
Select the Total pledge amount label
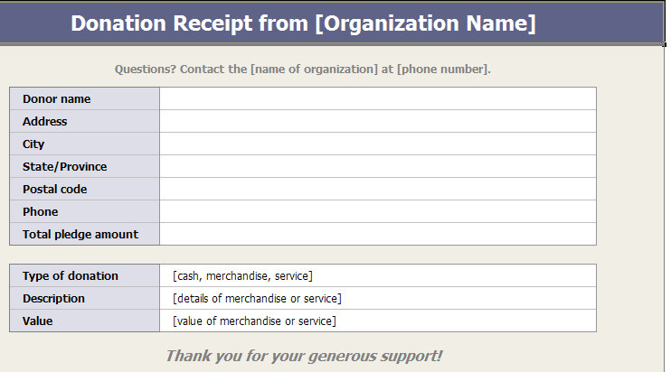click(80, 235)
